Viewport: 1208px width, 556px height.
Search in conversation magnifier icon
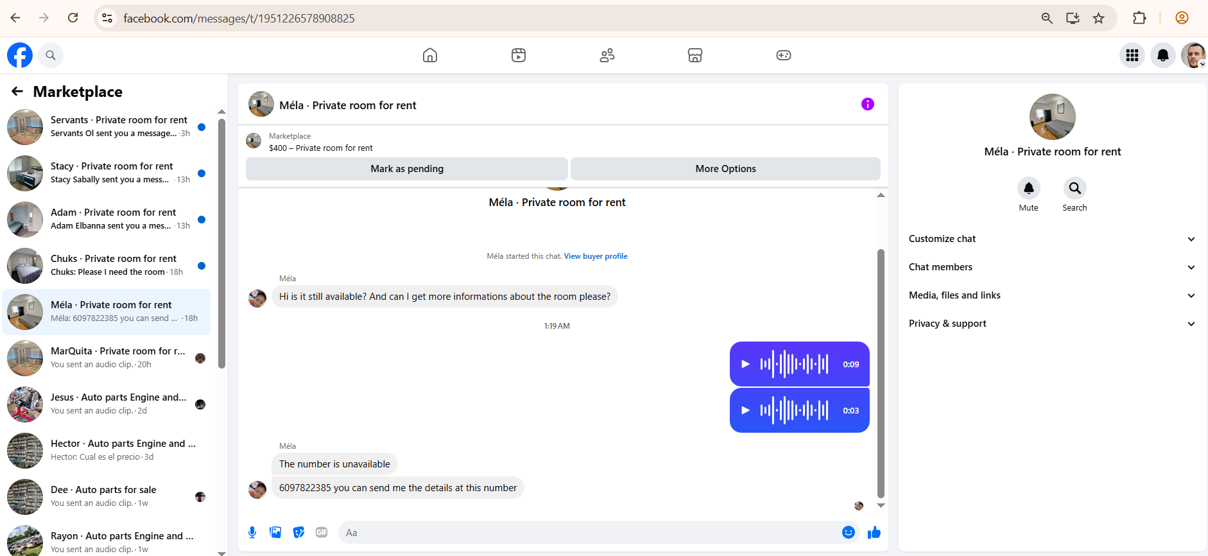(x=1075, y=188)
